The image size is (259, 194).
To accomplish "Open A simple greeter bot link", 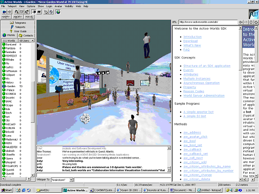I will click(x=198, y=112).
